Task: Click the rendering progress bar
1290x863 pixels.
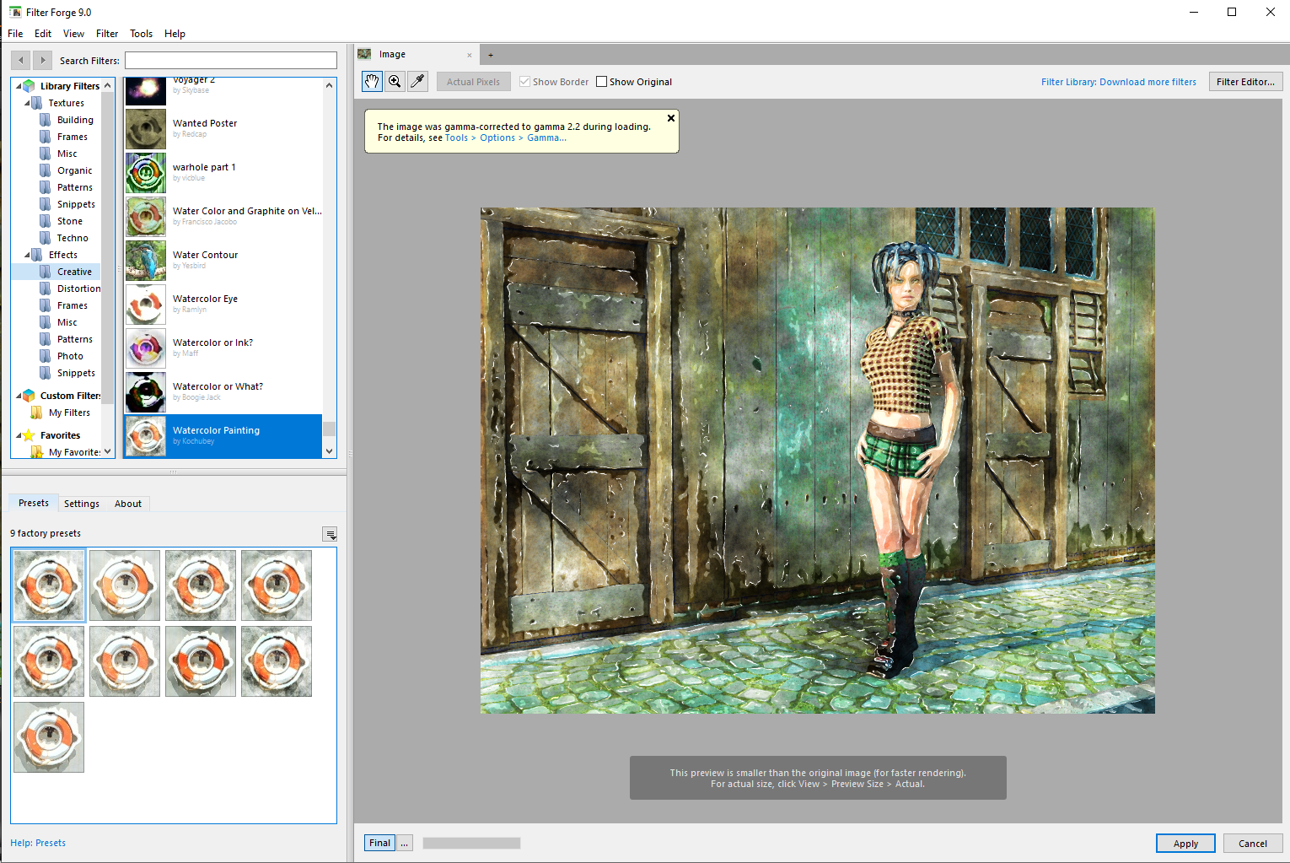Action: click(471, 843)
